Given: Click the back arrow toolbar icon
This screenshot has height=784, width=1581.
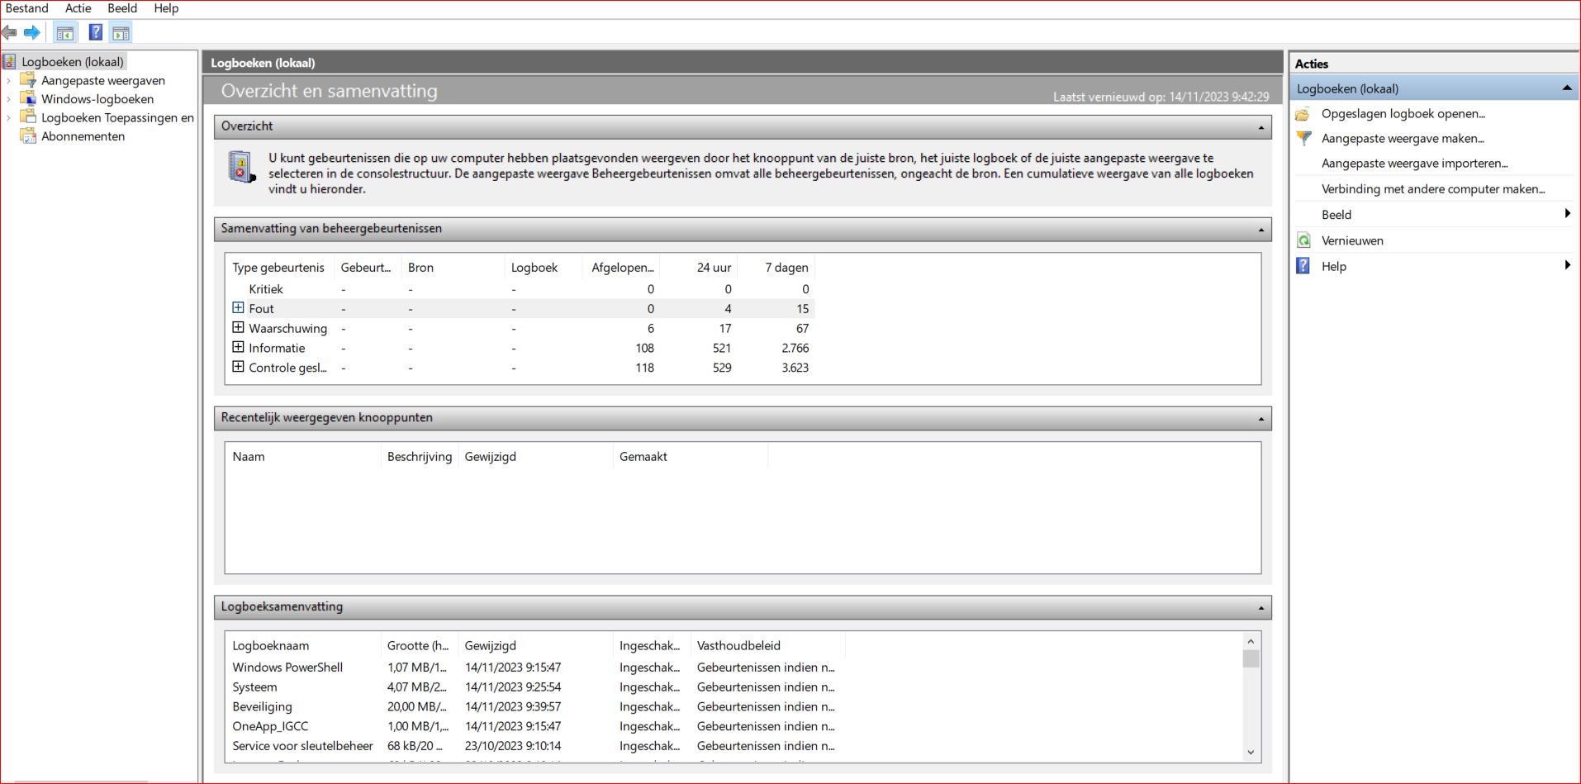Looking at the screenshot, I should click(10, 33).
